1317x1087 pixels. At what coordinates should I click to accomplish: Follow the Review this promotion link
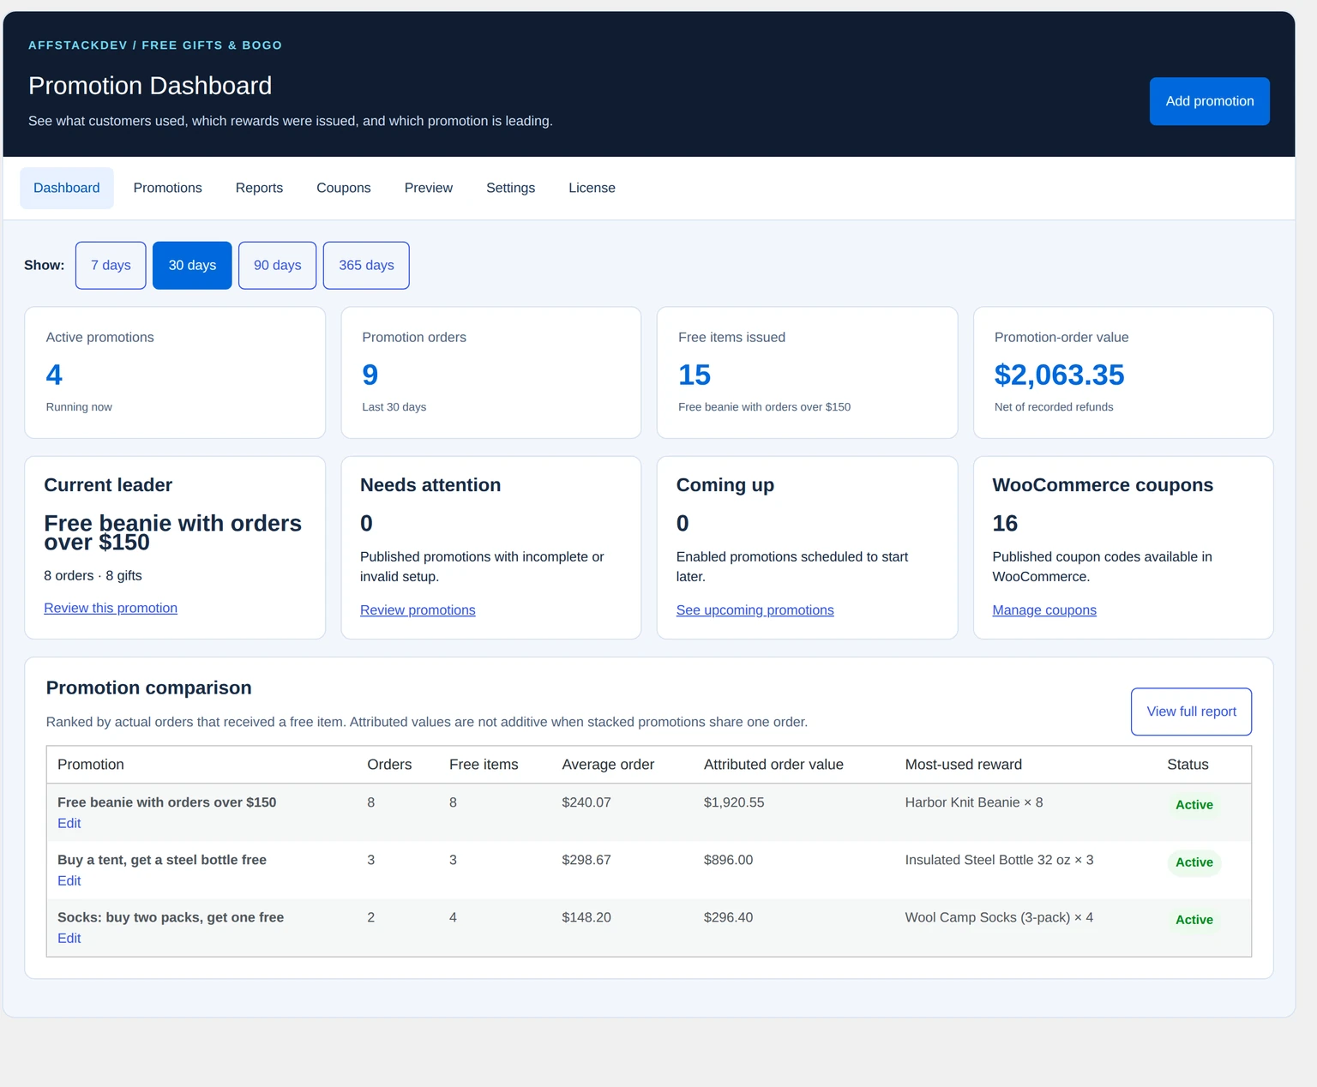[111, 608]
